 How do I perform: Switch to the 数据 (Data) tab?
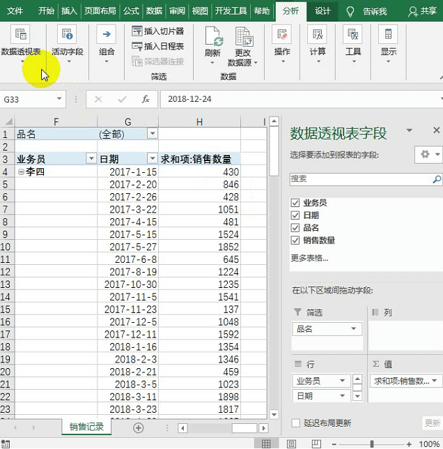click(x=154, y=11)
